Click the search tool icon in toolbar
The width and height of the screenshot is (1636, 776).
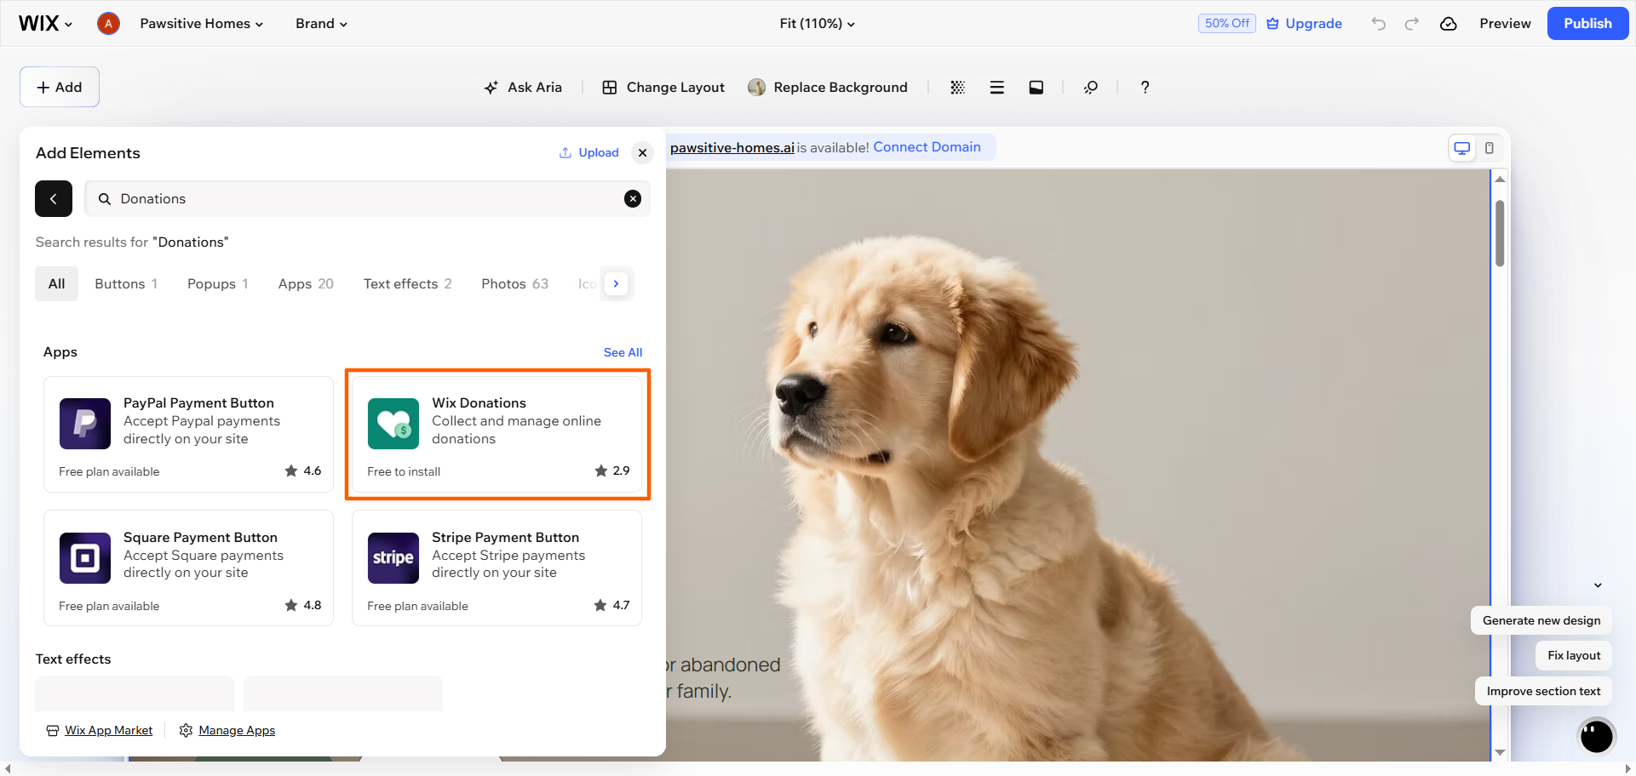click(1090, 87)
